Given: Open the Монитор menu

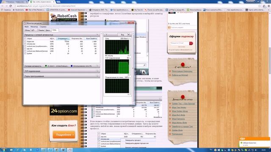Looking at the screenshot, I should (34, 27).
